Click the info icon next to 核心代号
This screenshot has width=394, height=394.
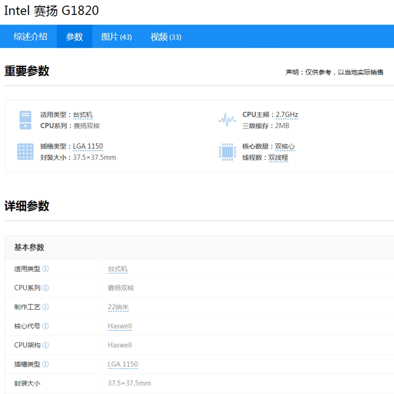coord(45,326)
